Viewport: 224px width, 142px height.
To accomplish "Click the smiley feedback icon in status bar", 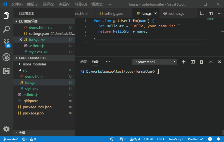I will pyautogui.click(x=210, y=139).
